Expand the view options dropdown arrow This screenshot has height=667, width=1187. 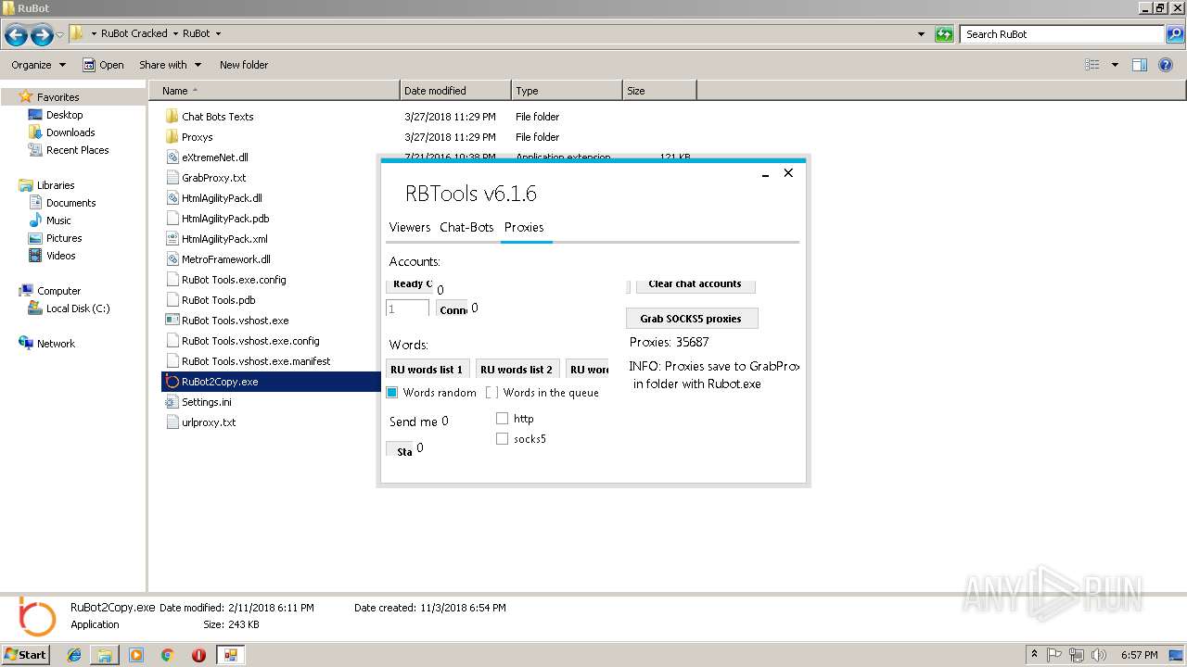click(1115, 65)
